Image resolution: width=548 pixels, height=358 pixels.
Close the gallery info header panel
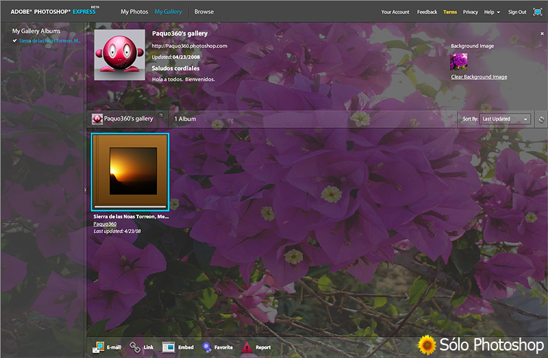tap(543, 33)
